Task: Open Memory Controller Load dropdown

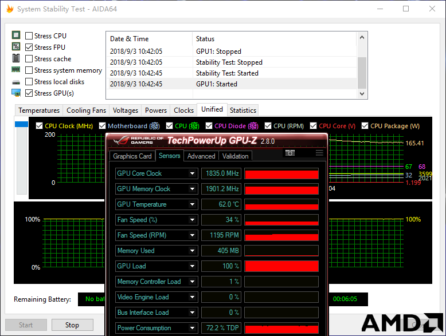Action: [193, 282]
